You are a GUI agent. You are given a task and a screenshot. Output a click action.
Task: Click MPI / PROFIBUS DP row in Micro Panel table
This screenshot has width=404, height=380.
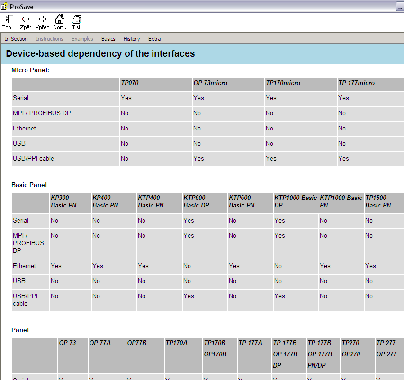pyautogui.click(x=42, y=113)
